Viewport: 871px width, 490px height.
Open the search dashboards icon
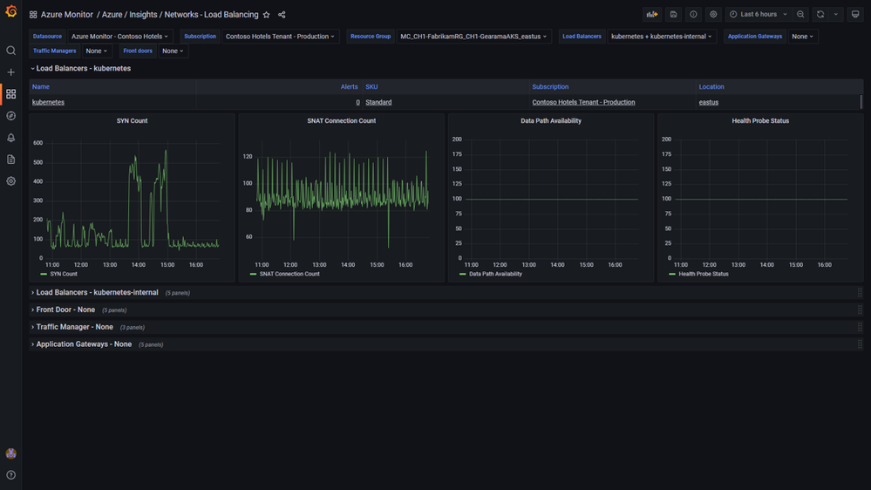point(10,51)
